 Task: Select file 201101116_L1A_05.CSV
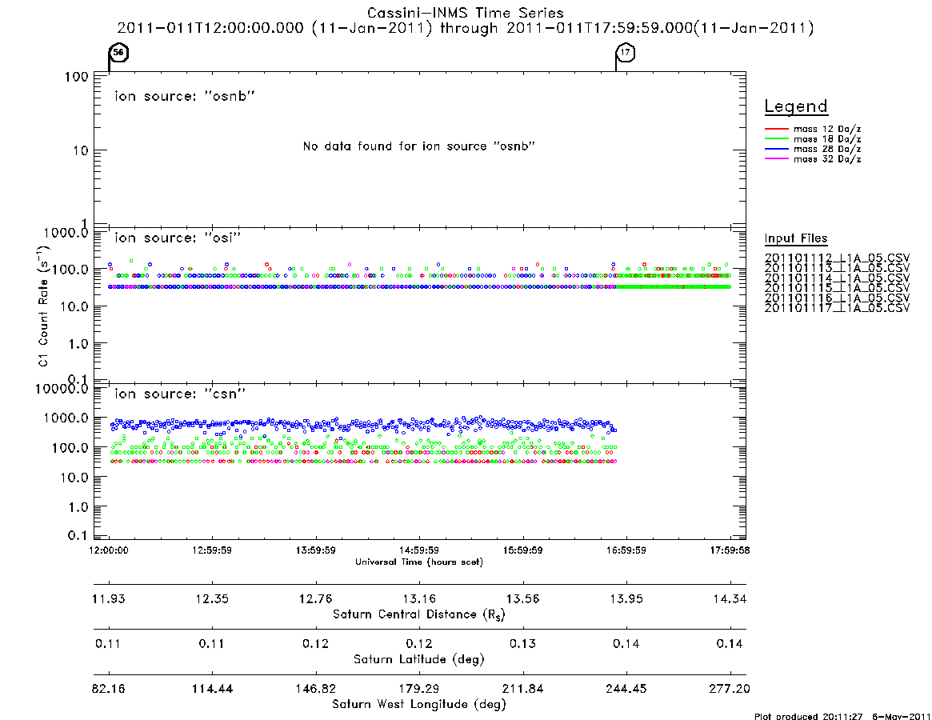[837, 298]
